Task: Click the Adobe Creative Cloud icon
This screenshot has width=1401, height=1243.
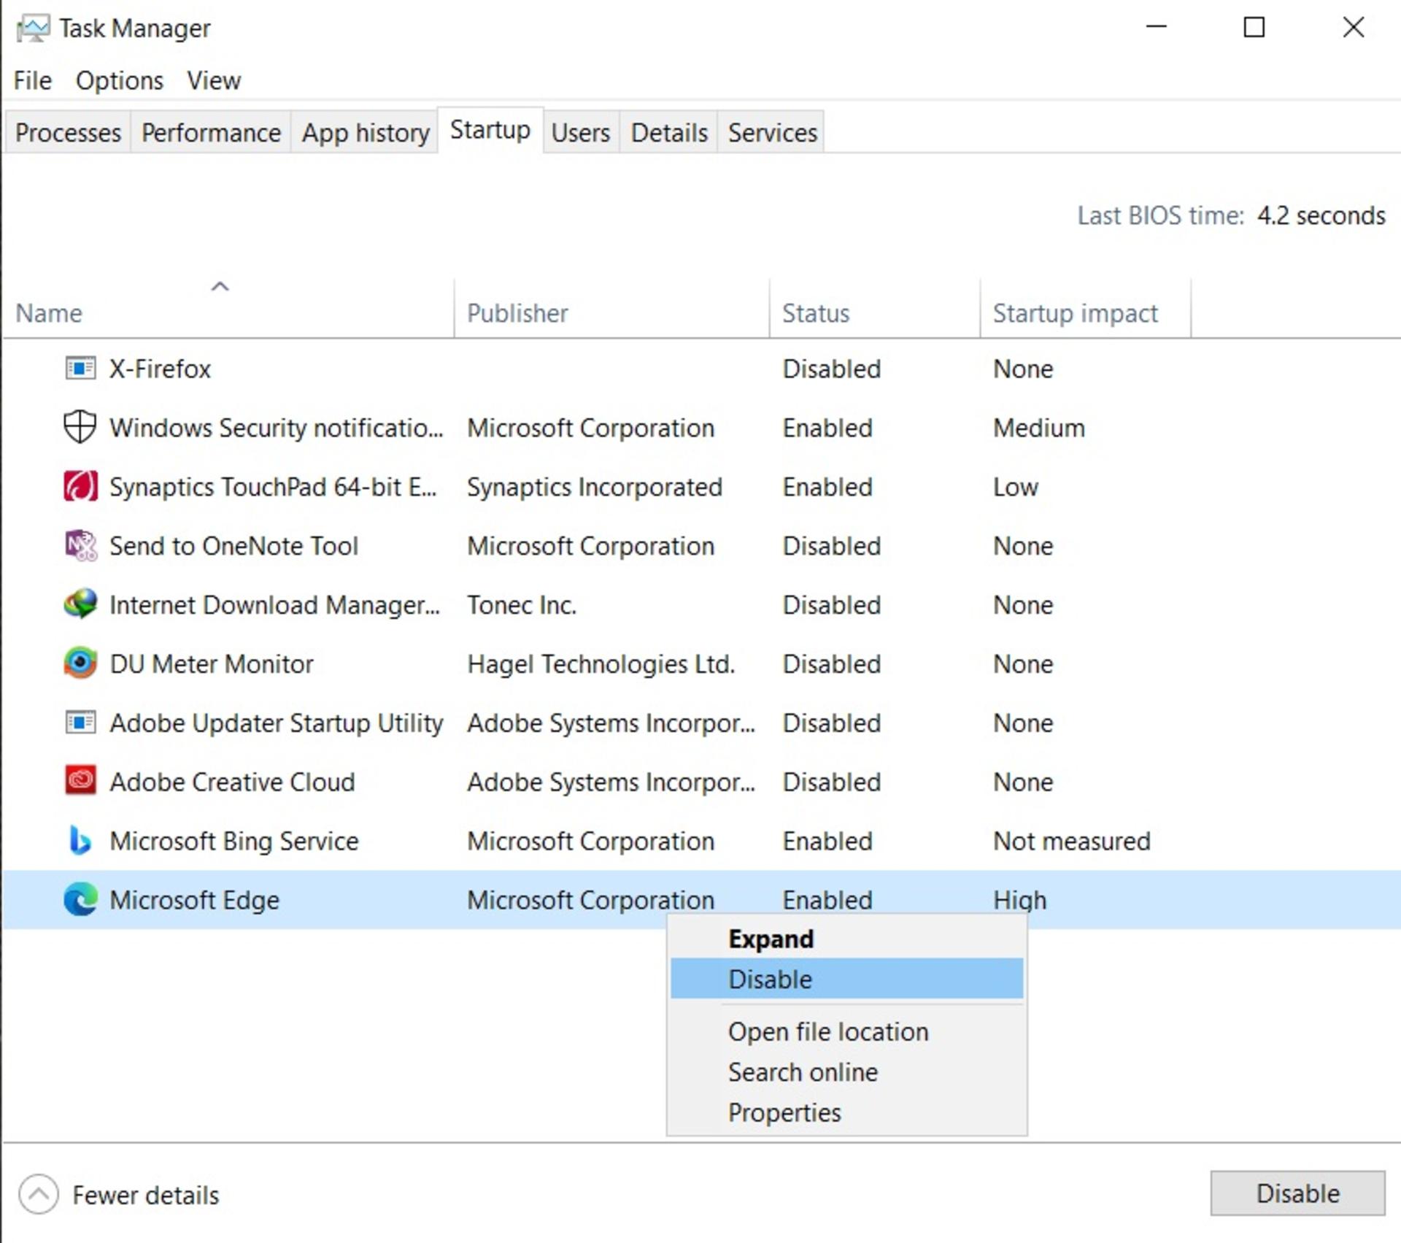Action: (80, 781)
